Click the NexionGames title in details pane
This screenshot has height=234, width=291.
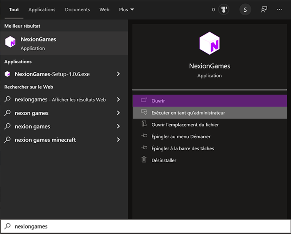coord(210,66)
